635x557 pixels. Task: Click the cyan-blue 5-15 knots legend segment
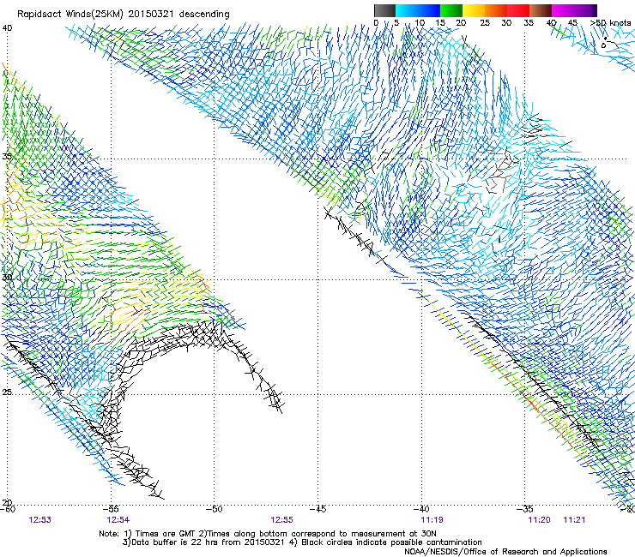(x=418, y=10)
